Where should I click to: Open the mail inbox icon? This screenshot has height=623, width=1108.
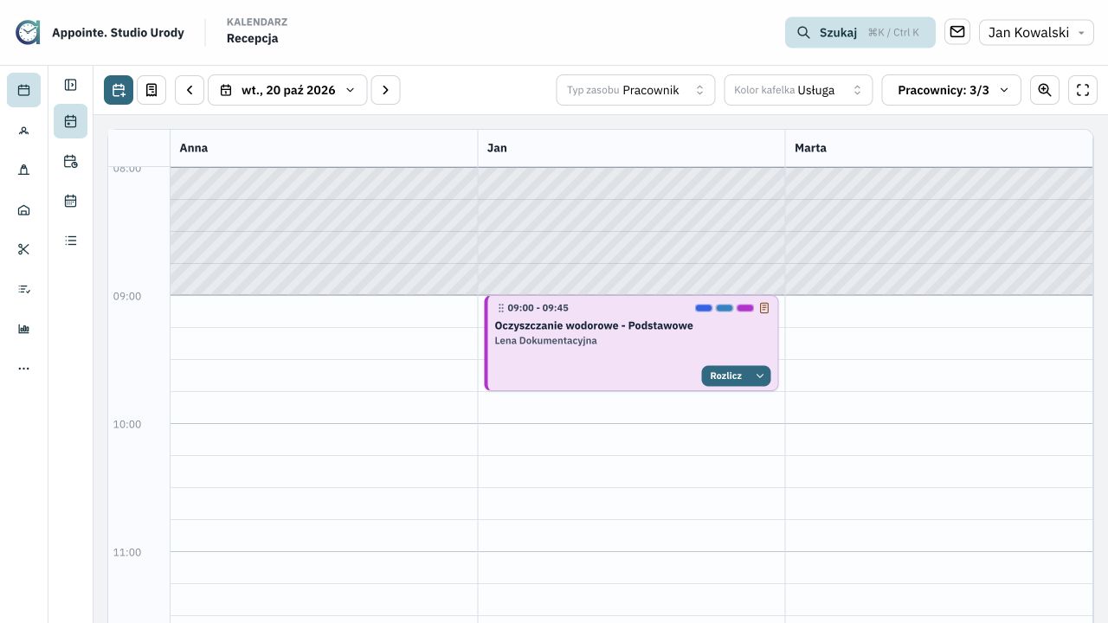(x=957, y=32)
